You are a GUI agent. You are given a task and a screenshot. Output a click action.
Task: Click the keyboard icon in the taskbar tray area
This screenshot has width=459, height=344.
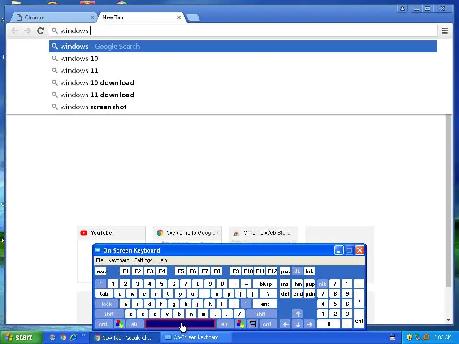coord(393,338)
